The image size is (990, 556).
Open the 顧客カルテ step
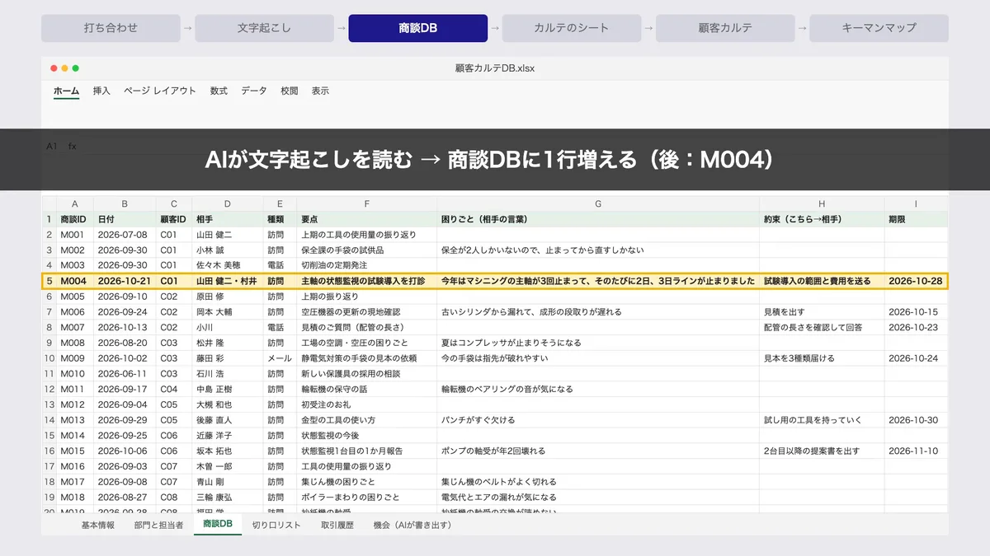pyautogui.click(x=725, y=28)
